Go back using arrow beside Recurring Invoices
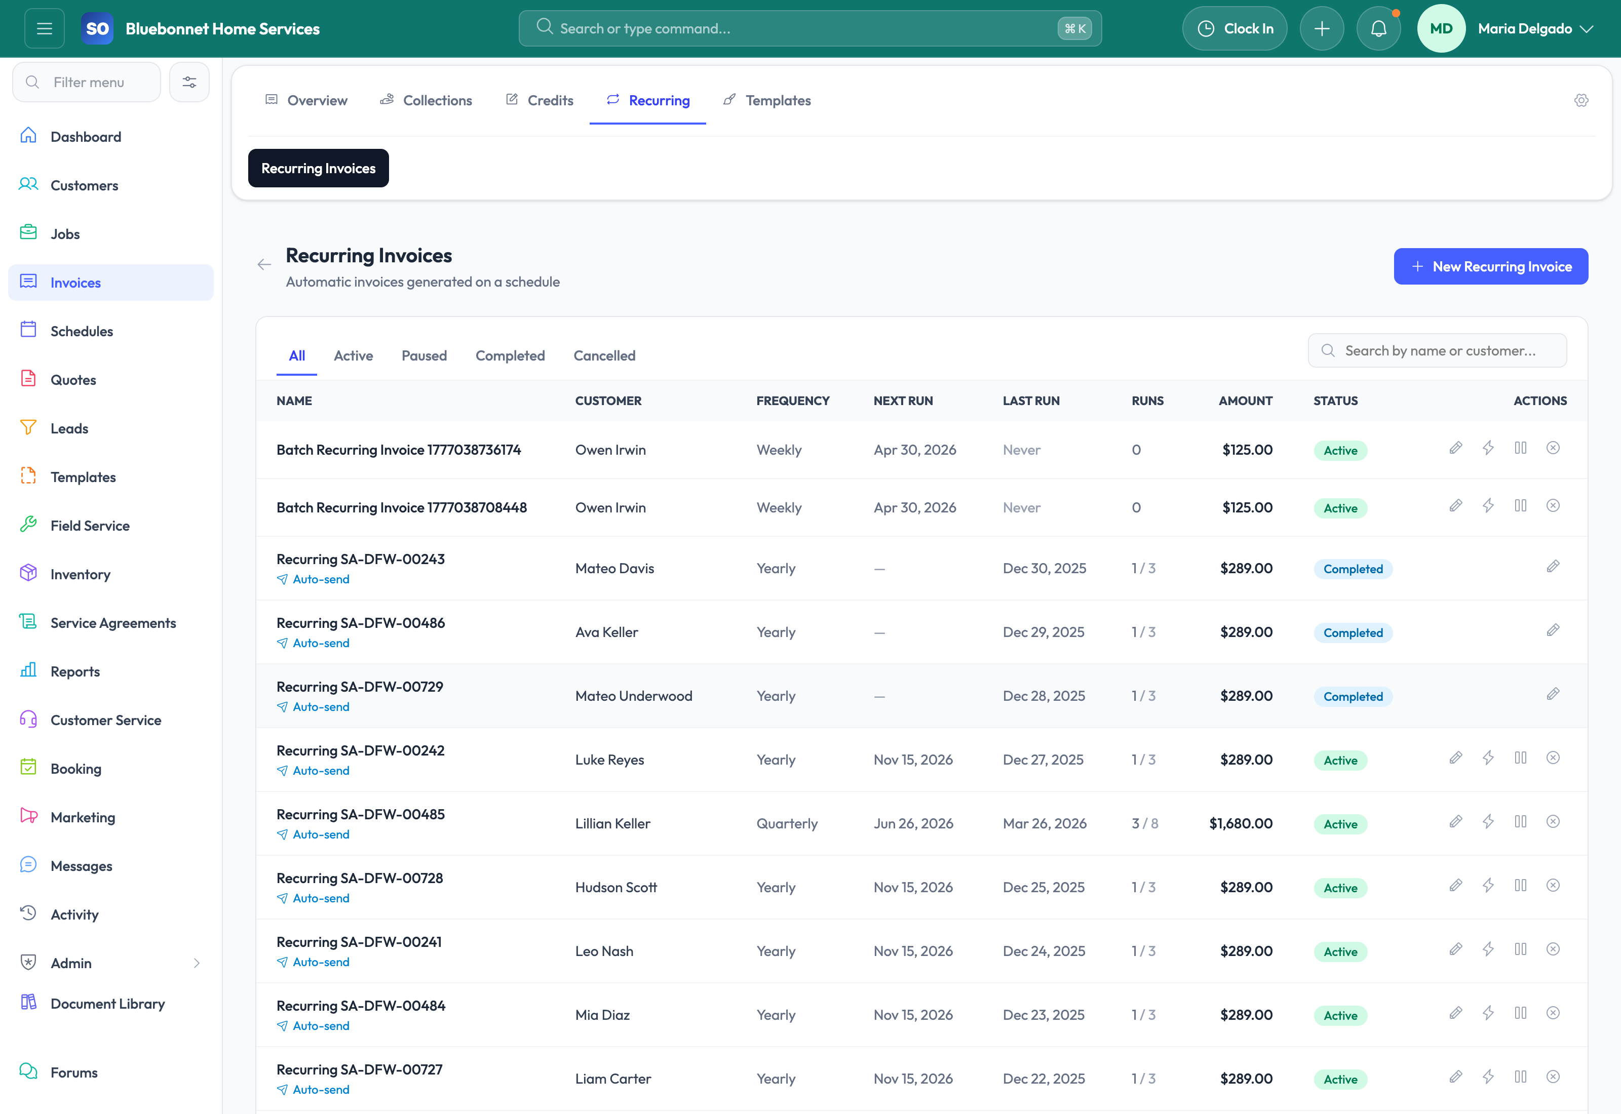Image resolution: width=1621 pixels, height=1114 pixels. point(264,264)
